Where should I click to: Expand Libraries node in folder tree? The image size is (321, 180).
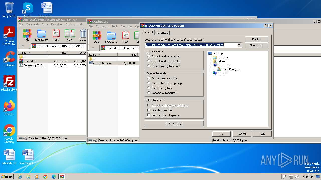point(210,57)
